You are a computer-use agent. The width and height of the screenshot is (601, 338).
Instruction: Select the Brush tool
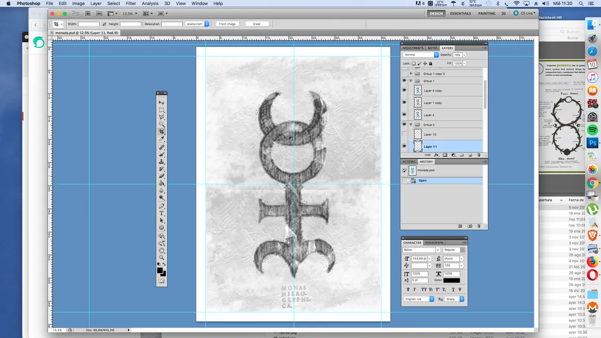(x=162, y=155)
